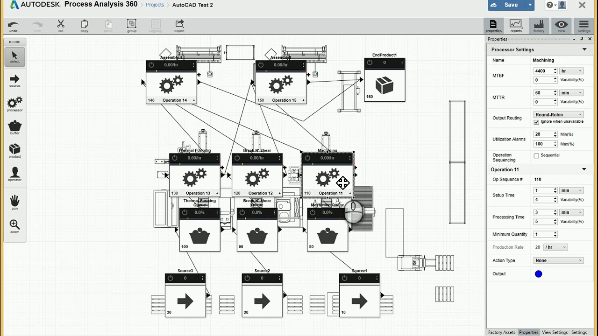Image resolution: width=598 pixels, height=336 pixels.
Task: Click the export toolbar icon
Action: pos(179,26)
